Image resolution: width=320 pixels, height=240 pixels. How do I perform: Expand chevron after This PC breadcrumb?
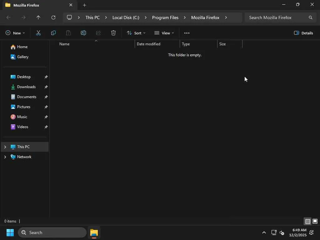(106, 17)
